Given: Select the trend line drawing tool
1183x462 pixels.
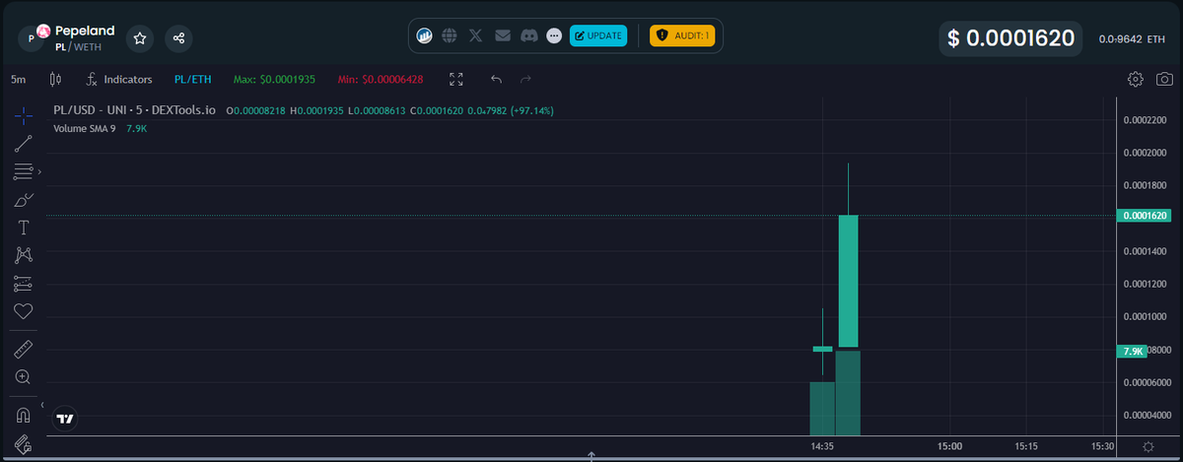Looking at the screenshot, I should [x=24, y=144].
